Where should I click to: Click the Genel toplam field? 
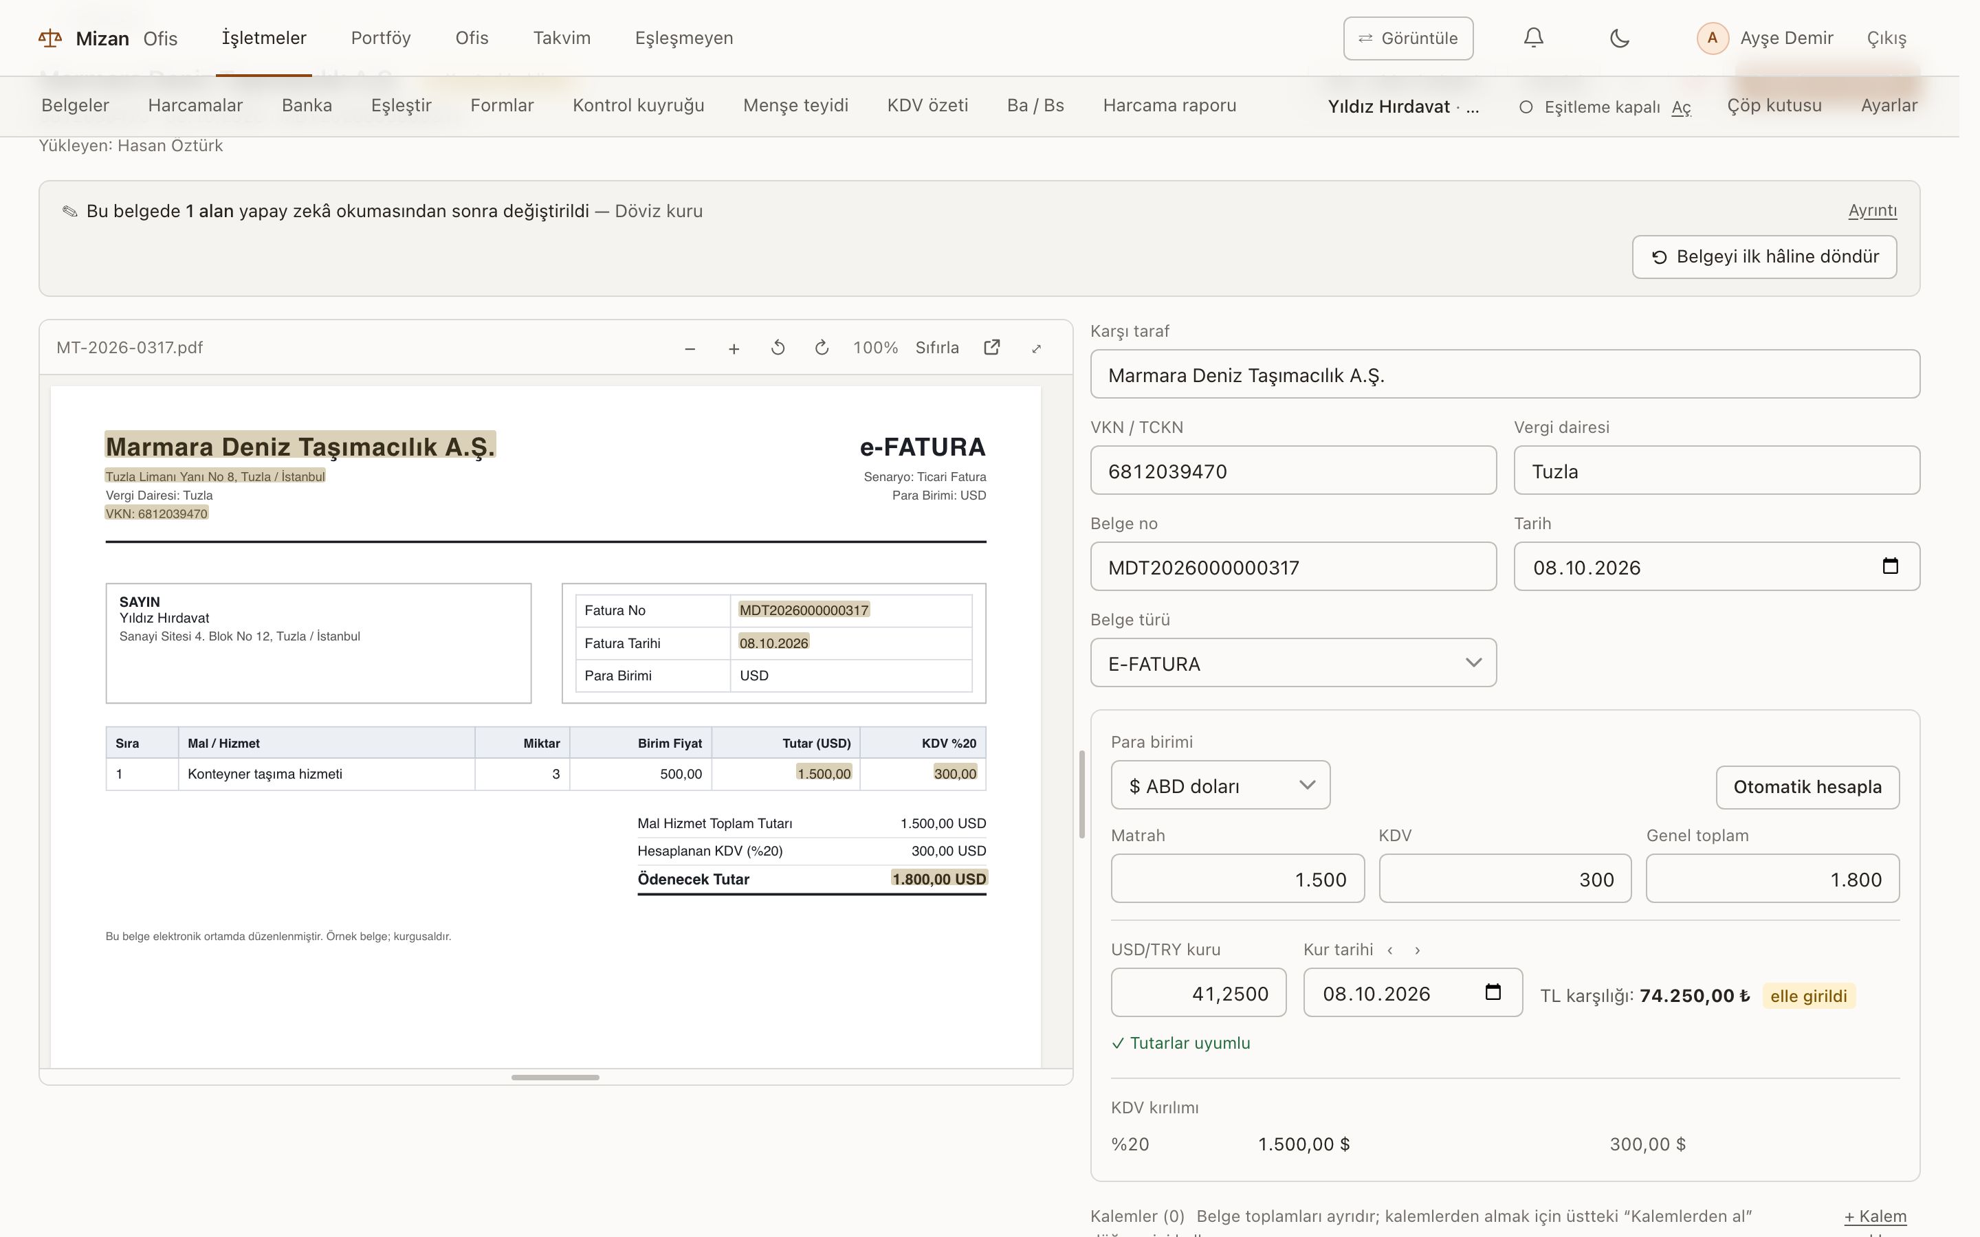pos(1772,879)
